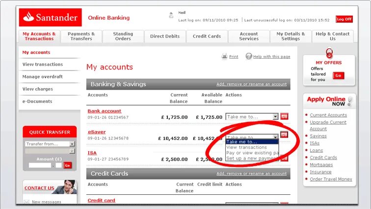
Task: Choose highlighted Take me to... option
Action: (252, 142)
